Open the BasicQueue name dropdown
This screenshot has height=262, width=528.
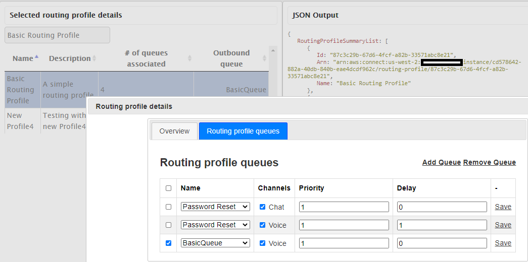click(216, 243)
